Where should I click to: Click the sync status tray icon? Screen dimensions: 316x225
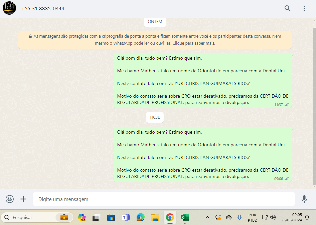tap(218, 217)
